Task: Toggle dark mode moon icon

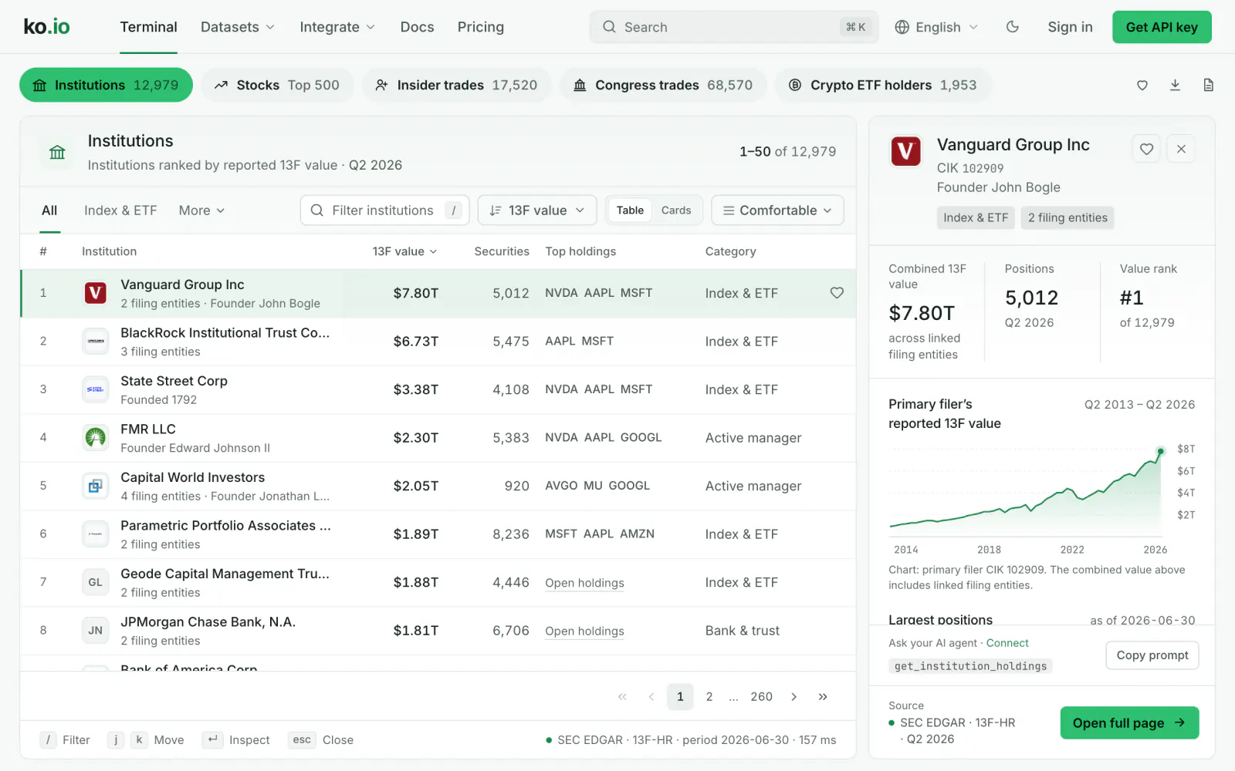Action: point(1013,27)
